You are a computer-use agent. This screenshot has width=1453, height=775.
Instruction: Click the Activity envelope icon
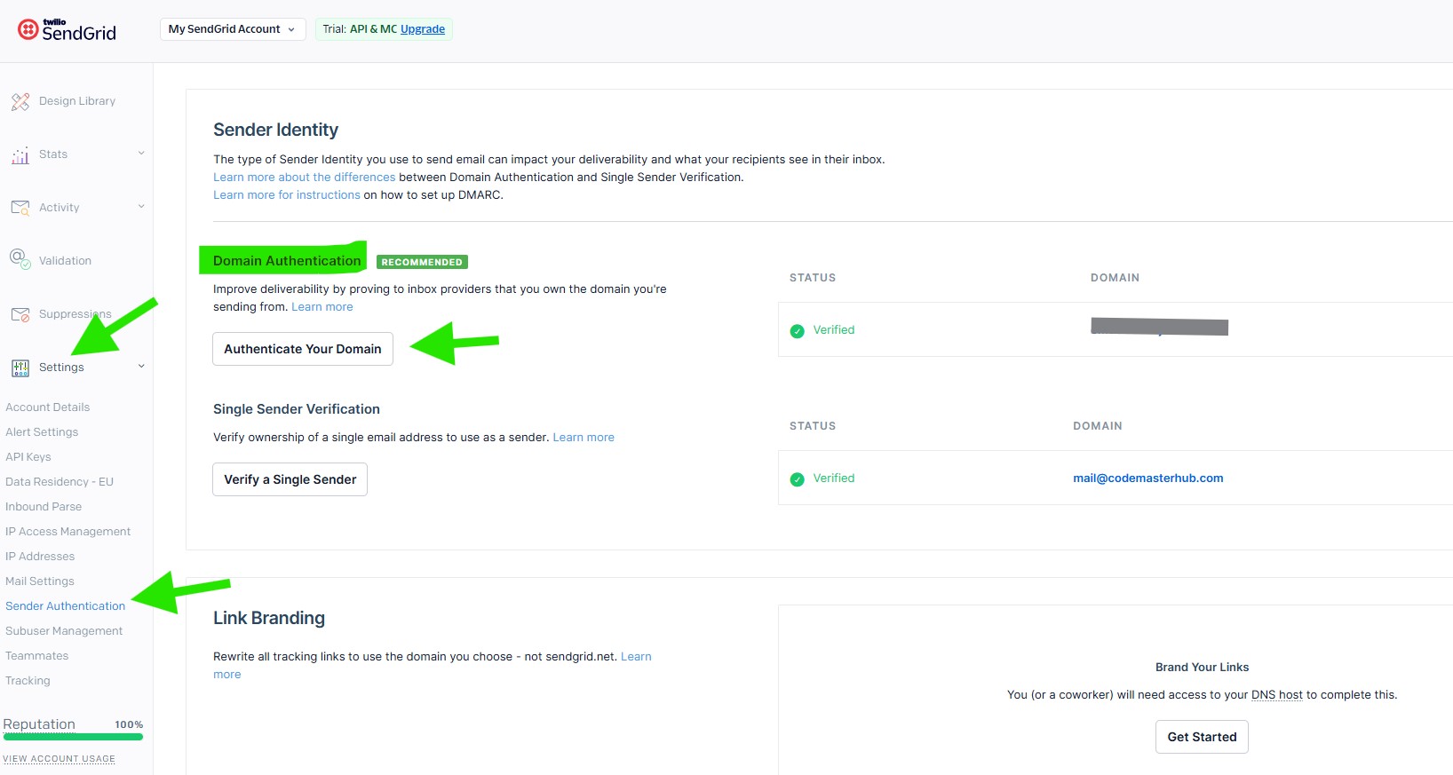[x=20, y=208]
